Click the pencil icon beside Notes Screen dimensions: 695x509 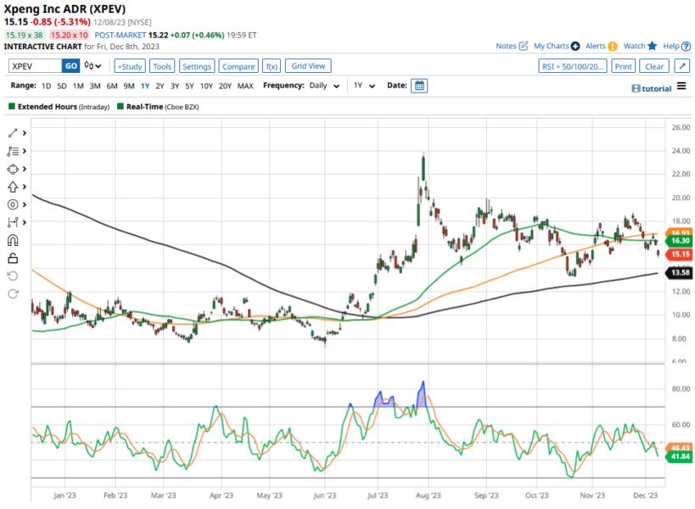coord(524,46)
